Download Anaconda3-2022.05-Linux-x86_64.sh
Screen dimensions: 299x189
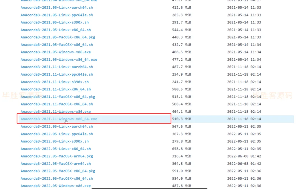[56, 149]
